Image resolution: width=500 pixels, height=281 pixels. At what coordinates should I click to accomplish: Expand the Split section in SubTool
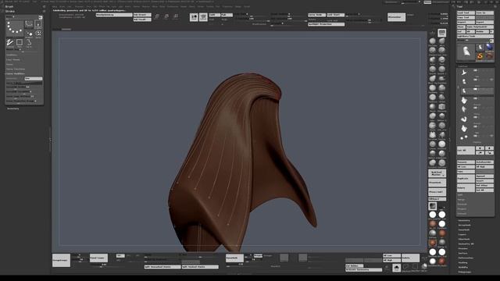pos(460,194)
